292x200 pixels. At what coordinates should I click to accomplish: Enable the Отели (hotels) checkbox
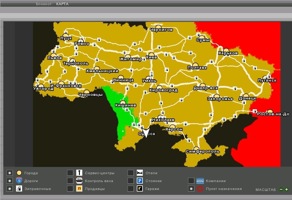(131, 173)
